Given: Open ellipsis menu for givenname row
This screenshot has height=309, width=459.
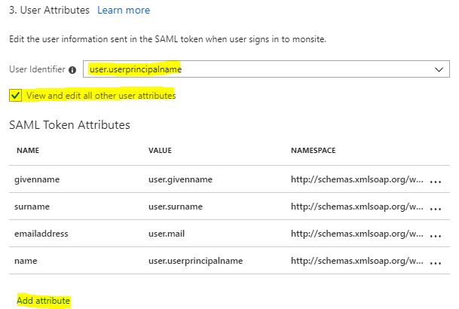Looking at the screenshot, I should click(x=435, y=180).
